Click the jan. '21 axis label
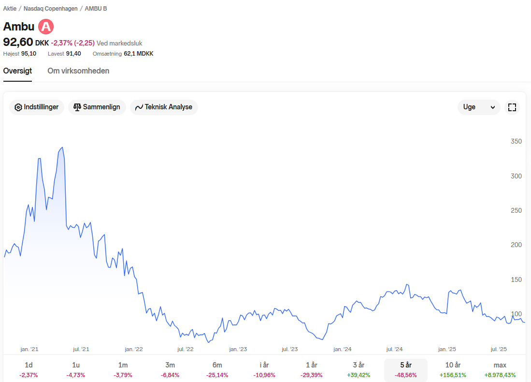This screenshot has height=382, width=531. 29,349
